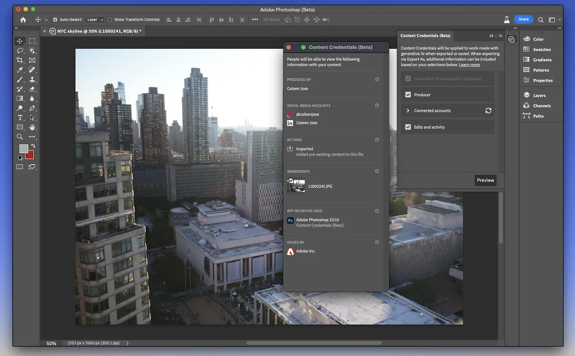Reset default foreground and background colors
The width and height of the screenshot is (575, 356).
[x=20, y=158]
